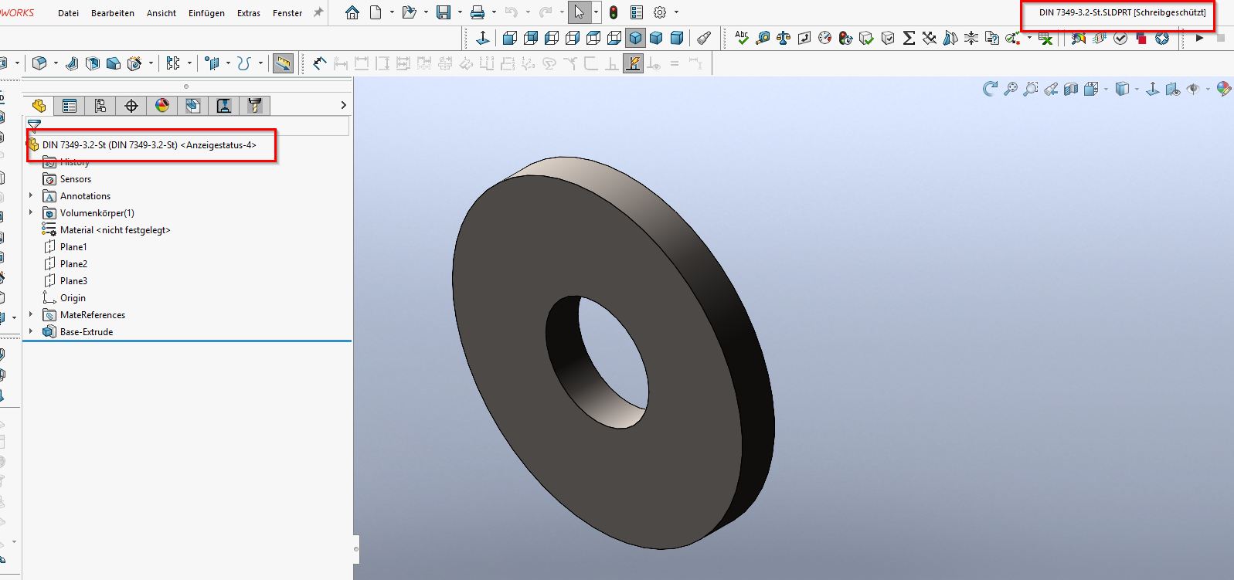The height and width of the screenshot is (580, 1234).
Task: Click the Mass Properties balance scale icon
Action: tap(784, 38)
